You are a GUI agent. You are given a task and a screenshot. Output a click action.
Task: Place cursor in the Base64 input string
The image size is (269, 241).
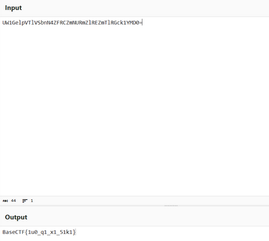[72, 23]
